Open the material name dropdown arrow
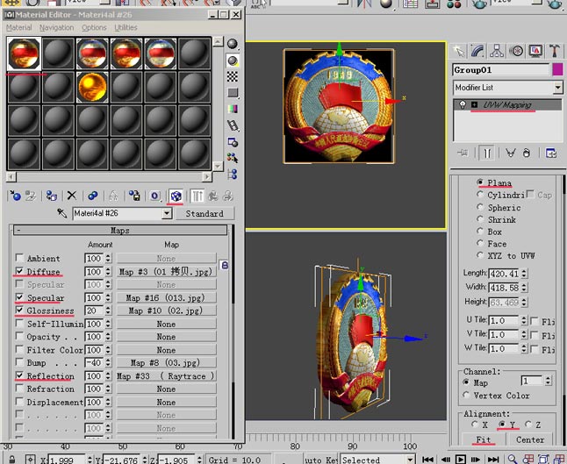Viewport: 567px width, 464px height. click(x=167, y=213)
